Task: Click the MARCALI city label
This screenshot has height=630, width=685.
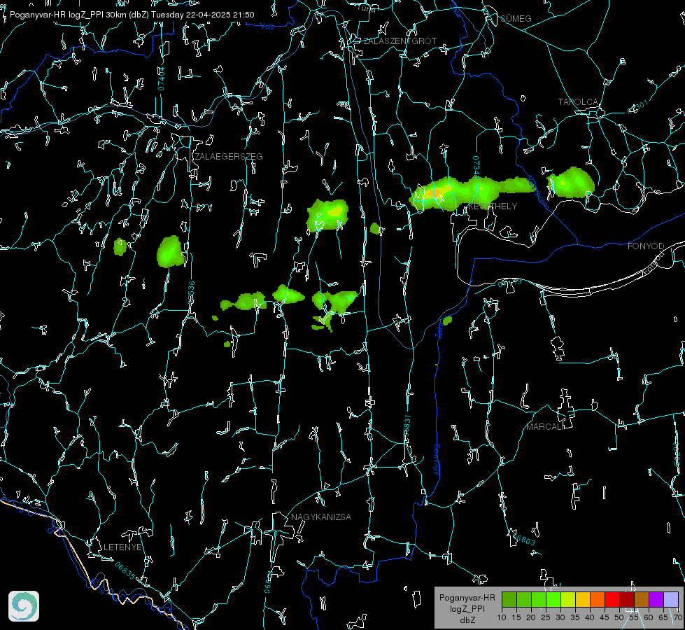Action: [545, 427]
